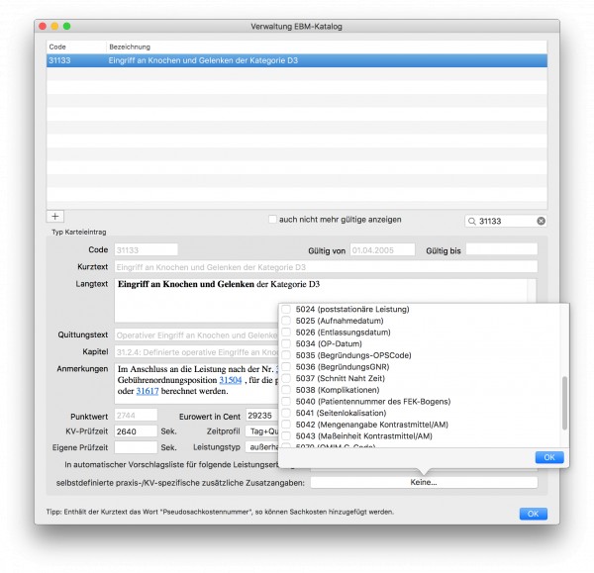Click the Code column header

[76, 47]
